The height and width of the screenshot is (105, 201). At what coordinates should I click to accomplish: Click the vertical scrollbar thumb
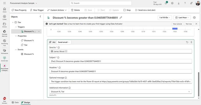(199, 84)
